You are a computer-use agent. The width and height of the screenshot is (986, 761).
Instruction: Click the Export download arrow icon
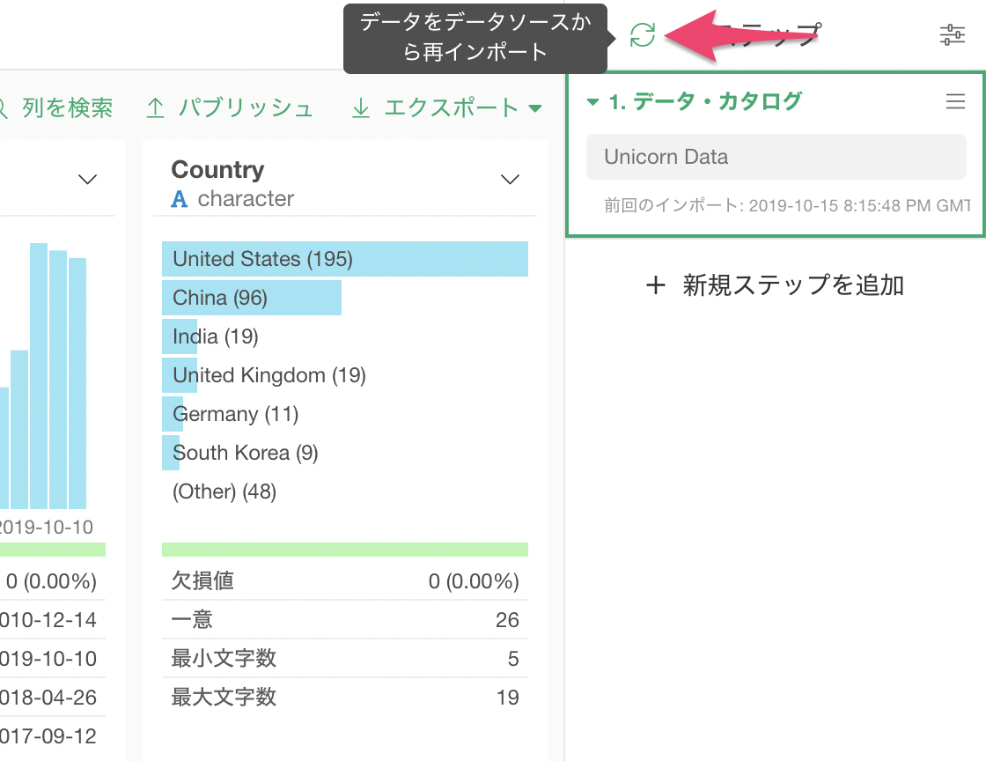(360, 108)
